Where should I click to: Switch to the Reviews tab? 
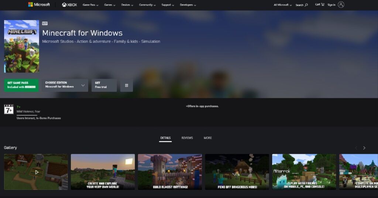tap(187, 138)
